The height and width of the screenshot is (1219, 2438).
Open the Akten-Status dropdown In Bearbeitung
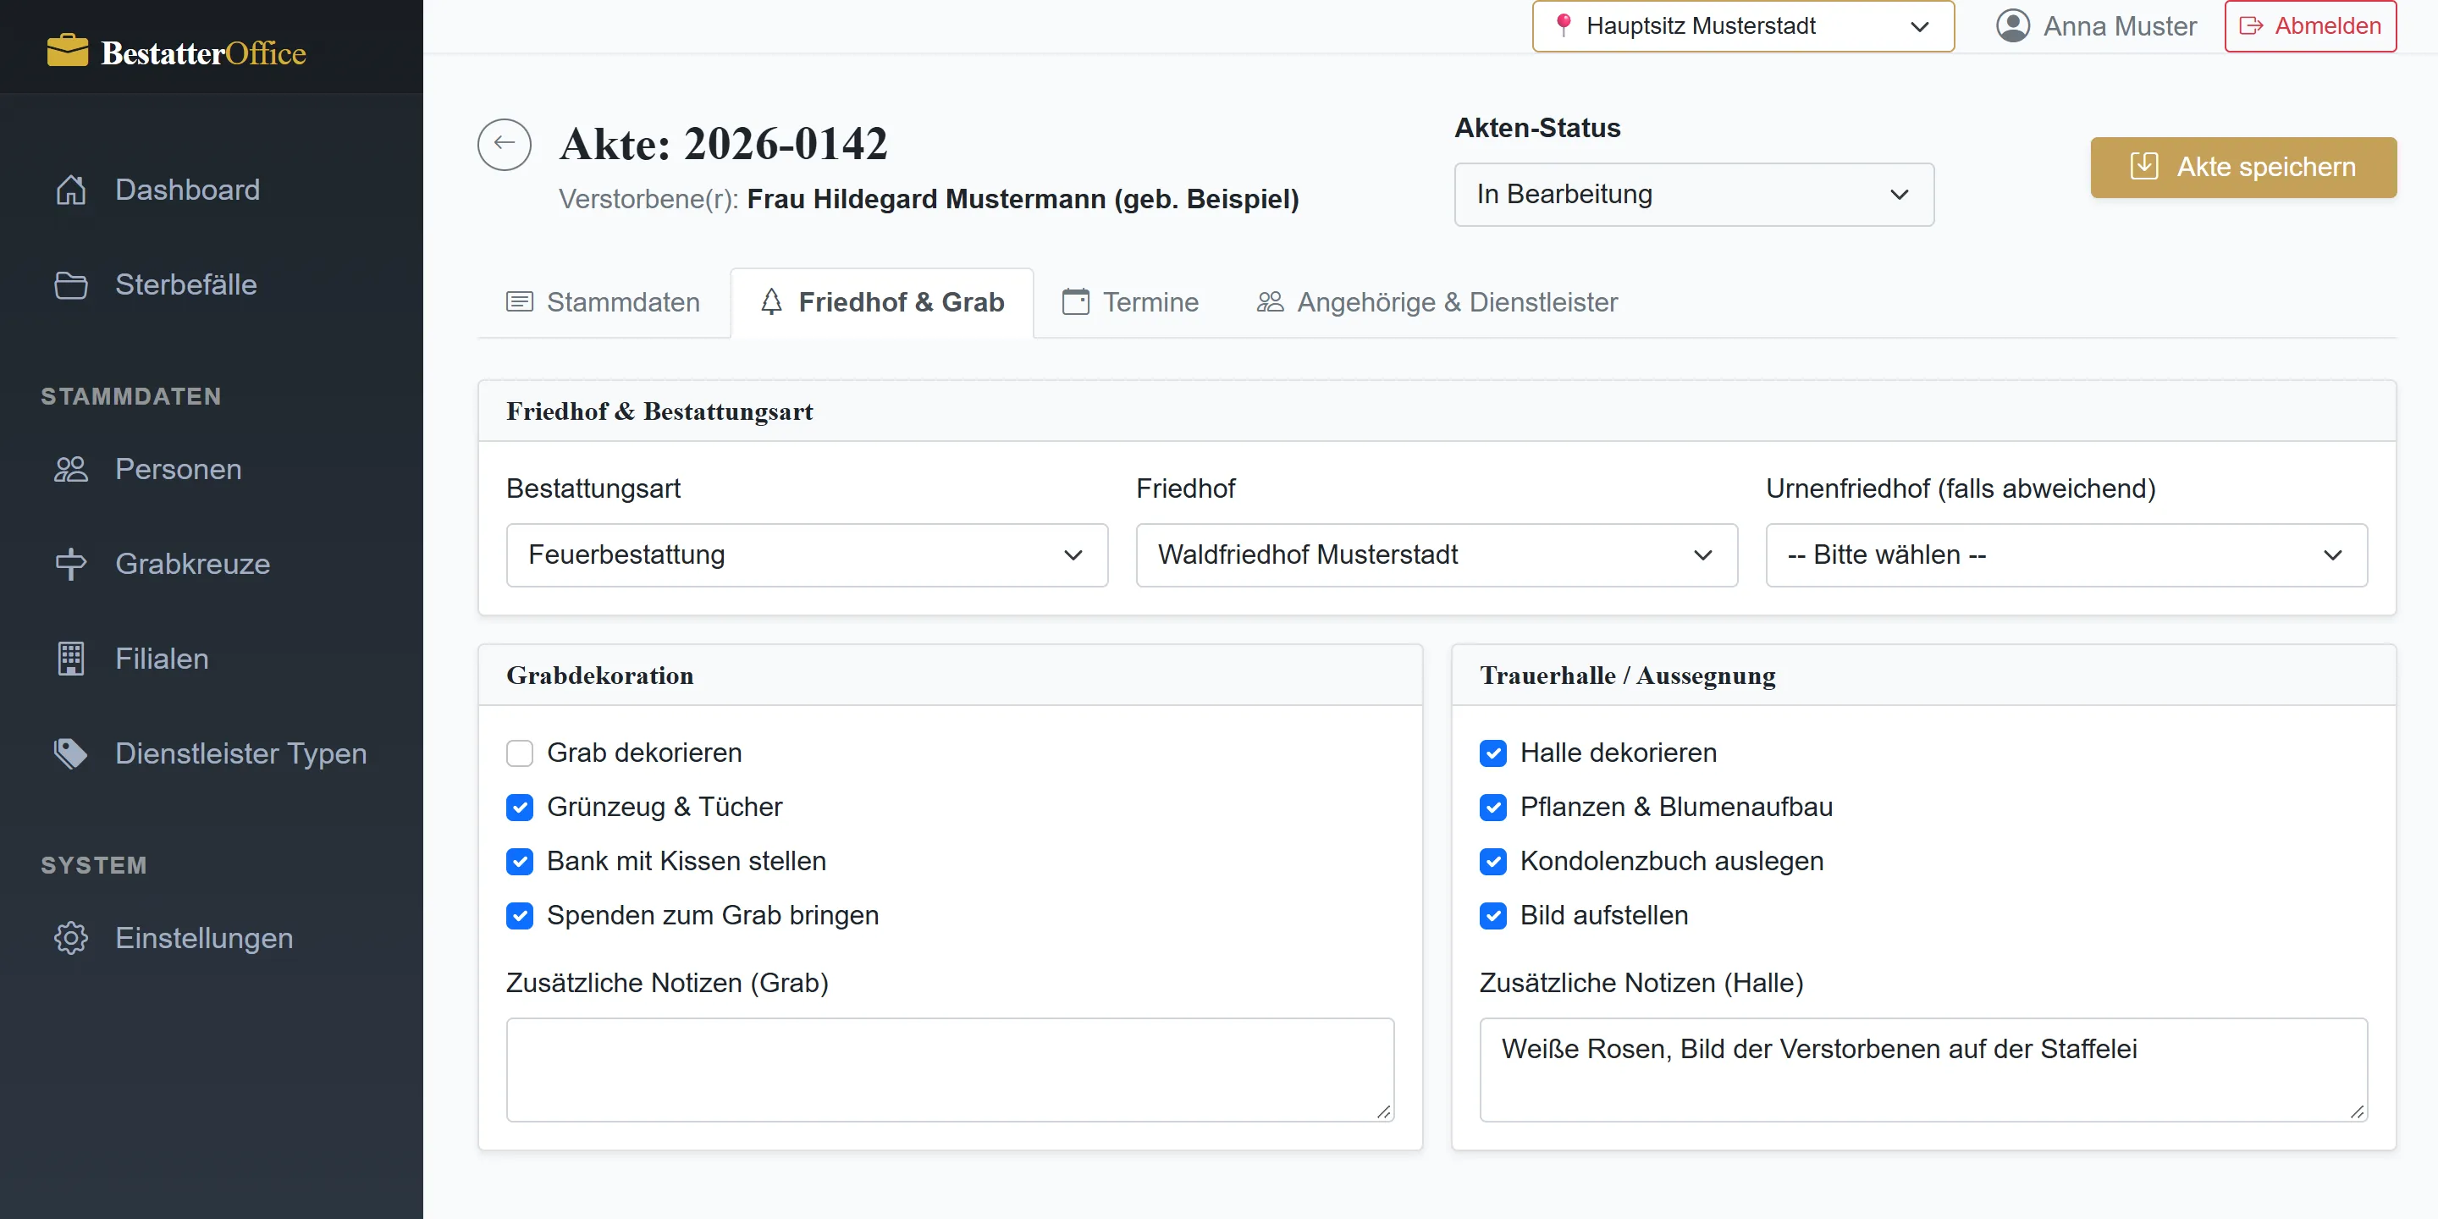click(1694, 194)
